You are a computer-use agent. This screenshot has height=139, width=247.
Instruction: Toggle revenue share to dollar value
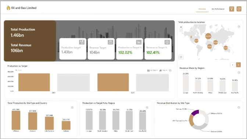tap(233, 65)
